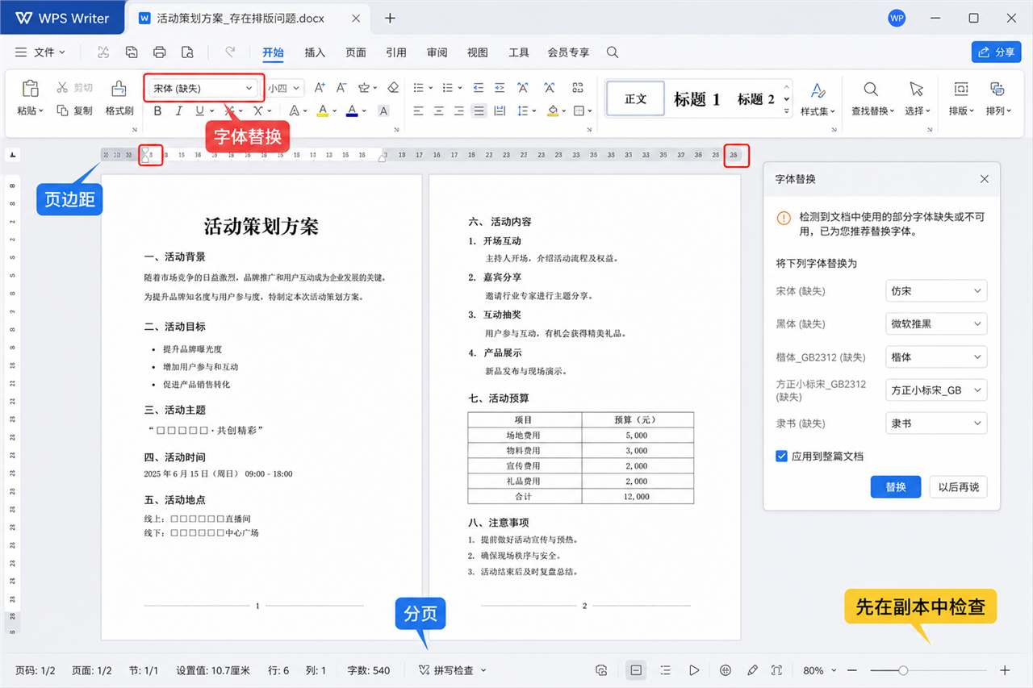Image resolution: width=1033 pixels, height=688 pixels.
Task: Open 拼写检查 in status bar
Action: [x=453, y=670]
